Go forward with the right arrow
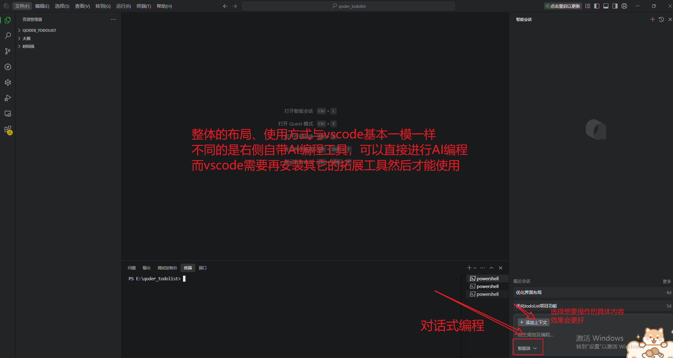This screenshot has height=358, width=673. click(235, 6)
